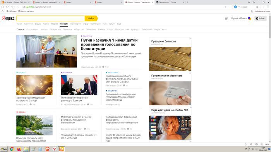271x152 pixels.
Task: Select the Спорт news category
Action: [x=110, y=29]
